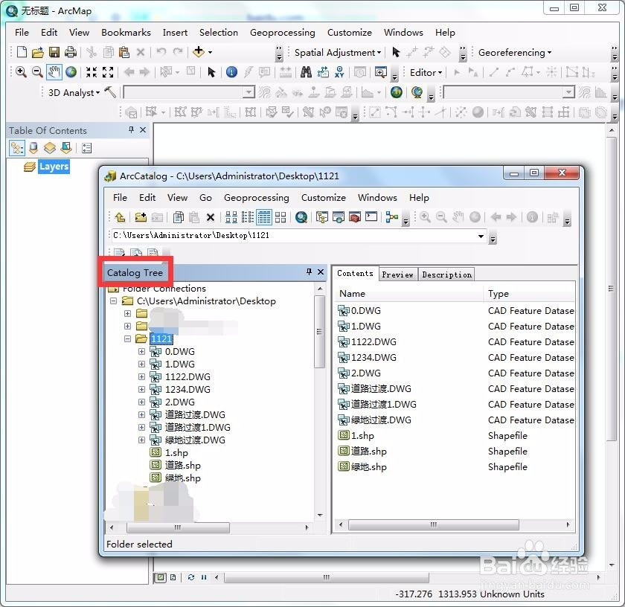
Task: Click Go To XY tool in ArcMap
Action: coord(339,71)
